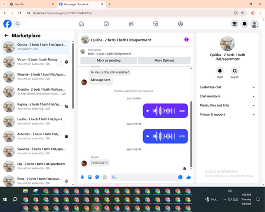Click the 7156364777 message bubble
The height and width of the screenshot is (212, 265).
click(99, 163)
